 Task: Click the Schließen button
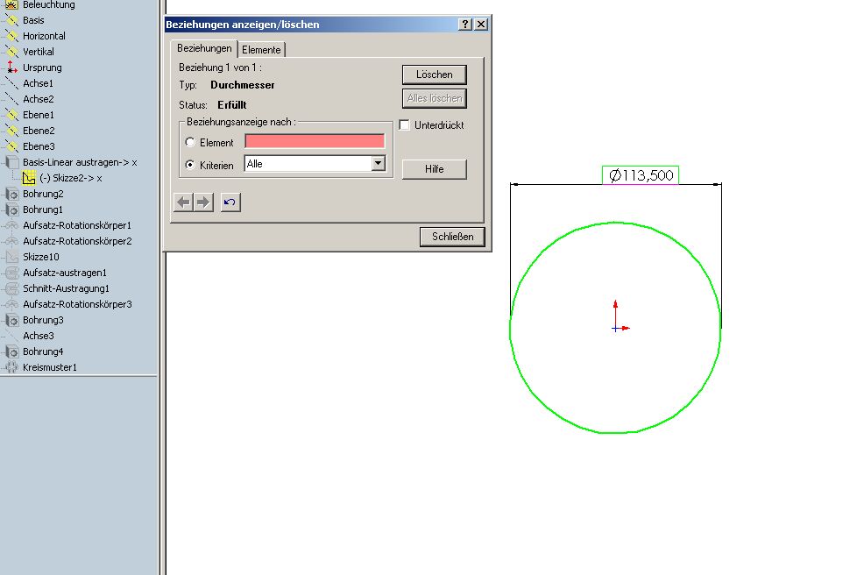(452, 237)
